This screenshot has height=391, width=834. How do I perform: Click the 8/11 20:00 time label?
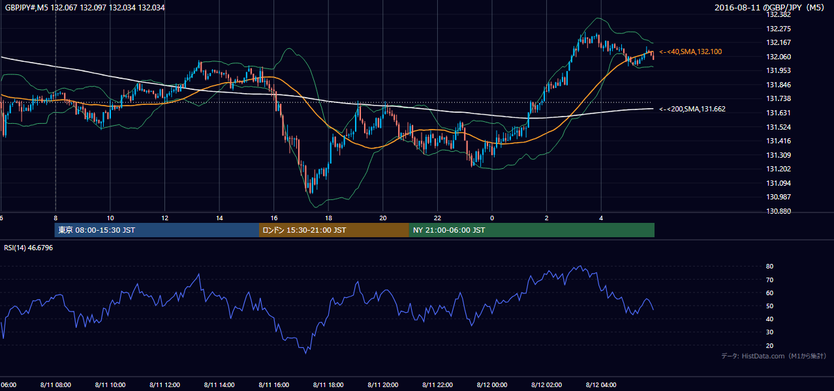click(x=383, y=384)
